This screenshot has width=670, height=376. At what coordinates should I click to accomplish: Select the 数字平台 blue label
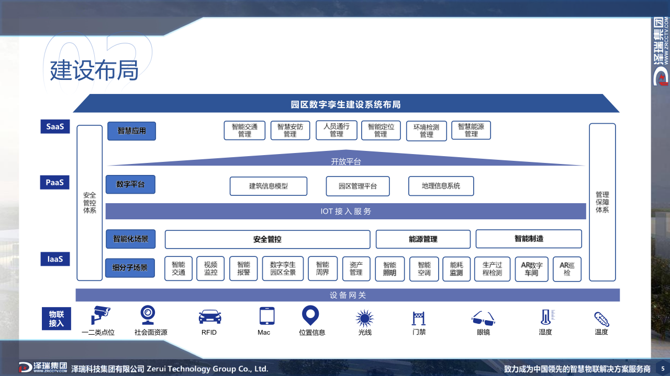pos(130,184)
